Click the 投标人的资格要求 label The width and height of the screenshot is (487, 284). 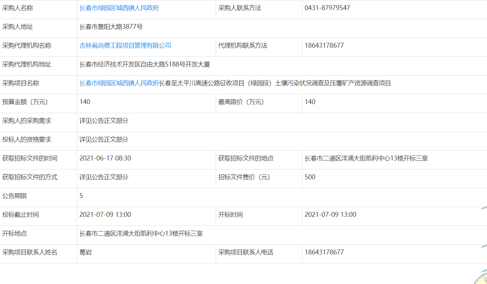coord(27,140)
